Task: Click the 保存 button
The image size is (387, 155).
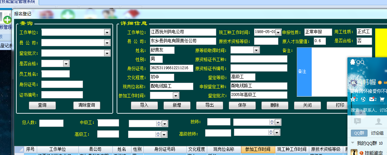Action: point(242,105)
